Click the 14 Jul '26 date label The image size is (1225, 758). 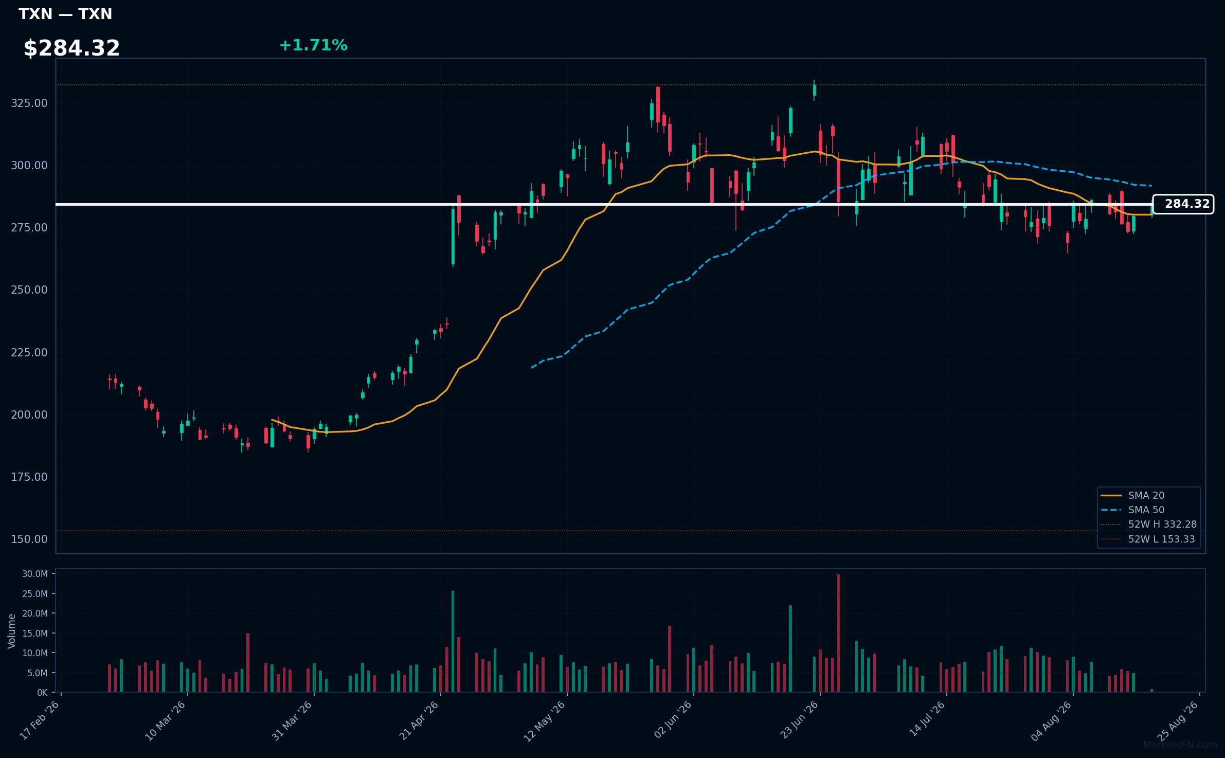(927, 719)
